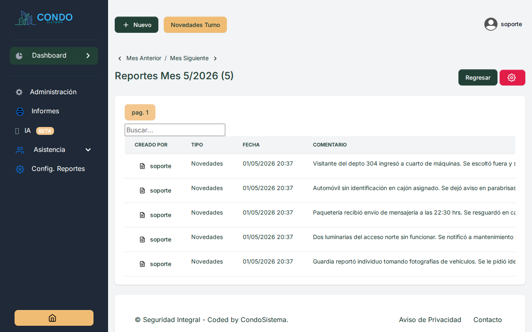Open settings with the red gear button
The width and height of the screenshot is (532, 332).
coord(512,78)
